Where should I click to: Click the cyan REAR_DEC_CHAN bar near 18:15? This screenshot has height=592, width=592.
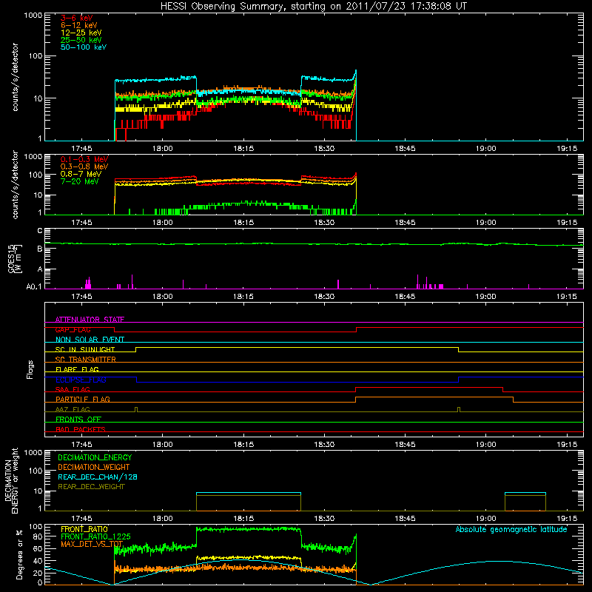249,493
